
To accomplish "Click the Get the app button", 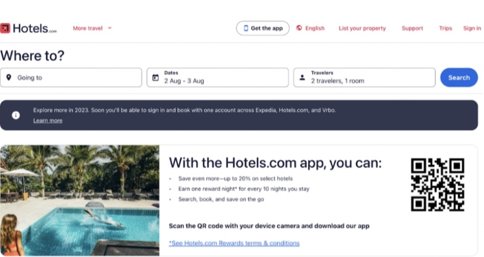I will coord(263,28).
